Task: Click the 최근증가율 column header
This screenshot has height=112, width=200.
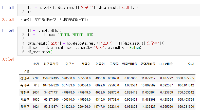Action: click(x=51, y=64)
